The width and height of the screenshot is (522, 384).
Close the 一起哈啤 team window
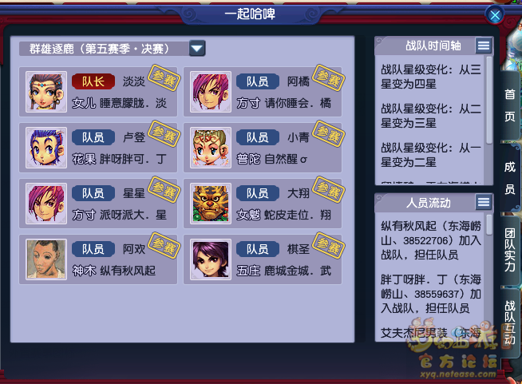pos(495,15)
